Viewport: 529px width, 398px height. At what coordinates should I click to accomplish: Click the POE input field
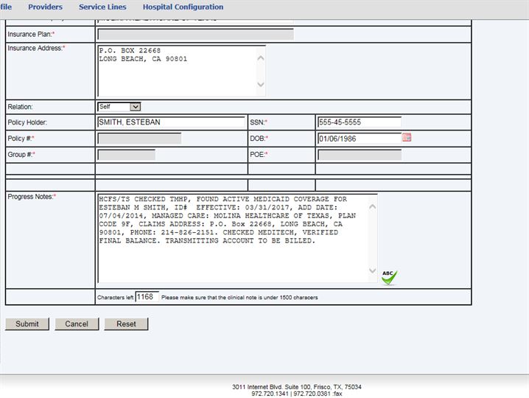pyautogui.click(x=359, y=155)
